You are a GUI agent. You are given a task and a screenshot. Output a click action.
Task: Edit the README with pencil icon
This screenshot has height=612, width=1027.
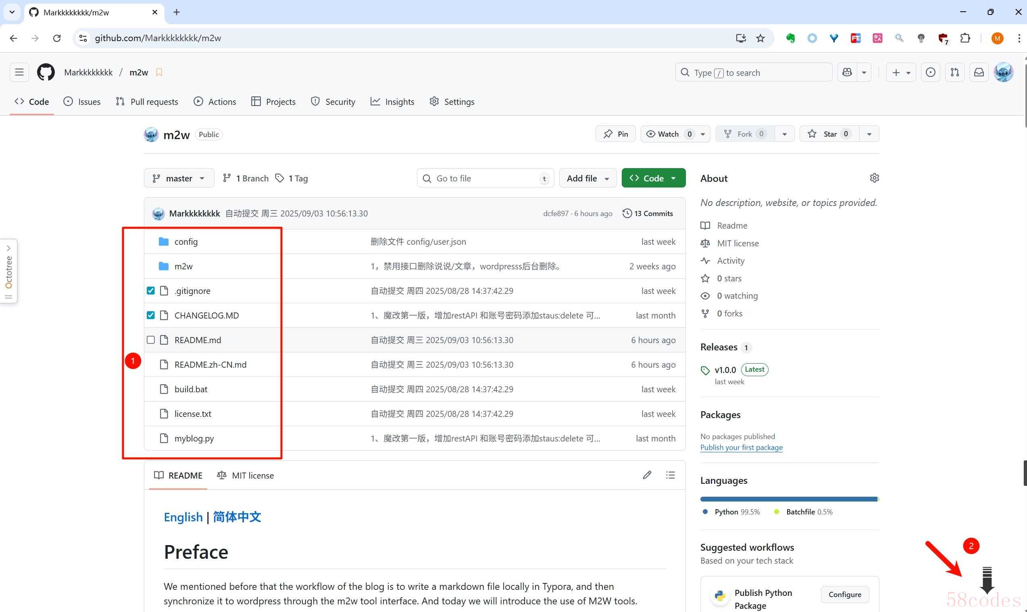pyautogui.click(x=647, y=475)
